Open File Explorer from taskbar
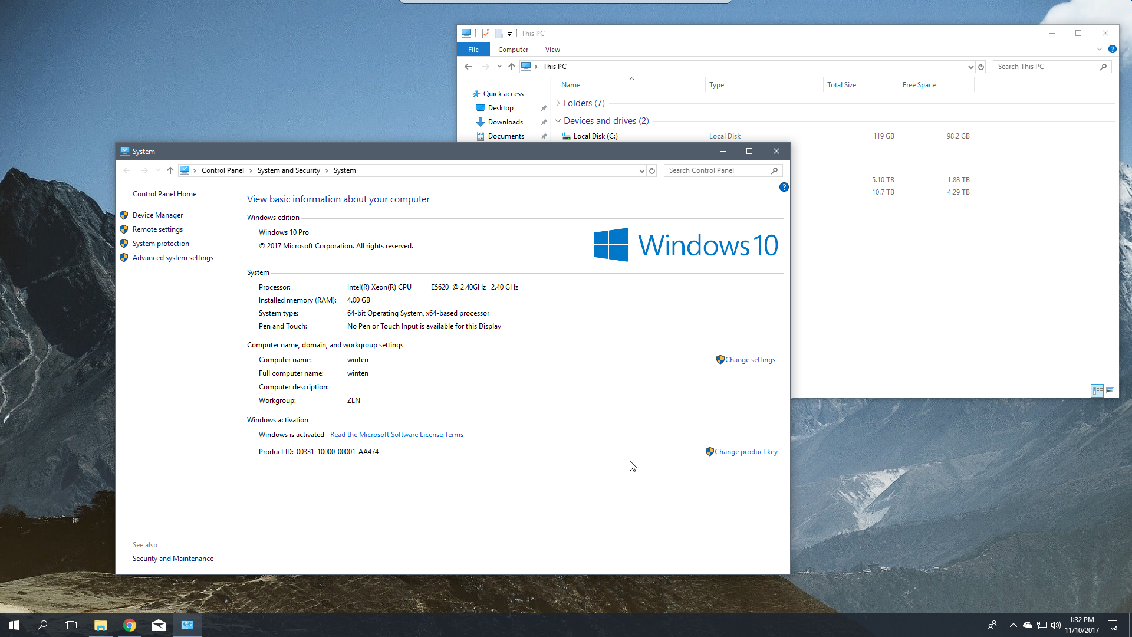The height and width of the screenshot is (637, 1132). click(101, 625)
